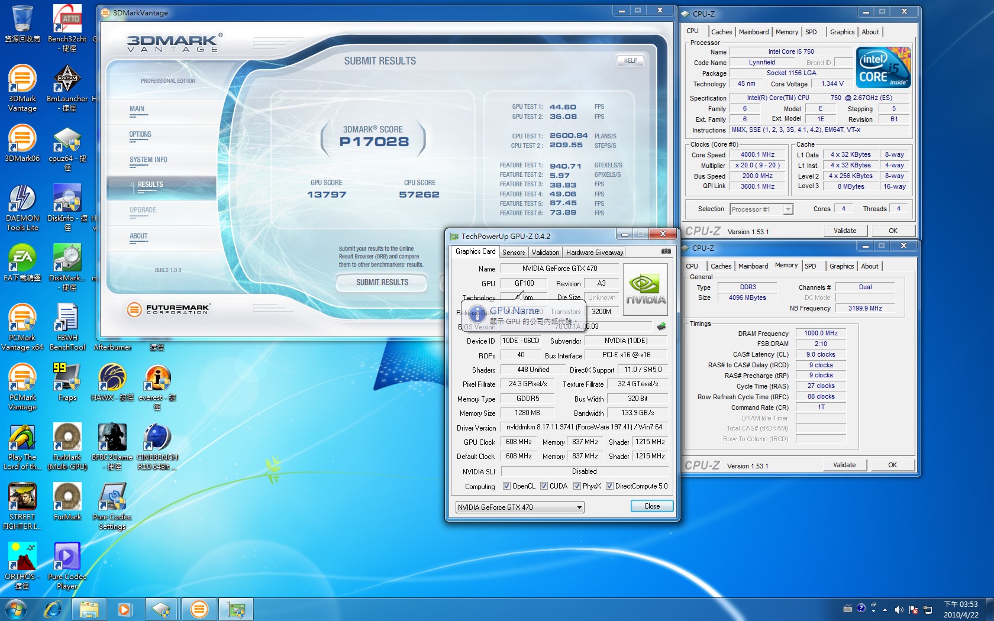Launch the EA download manager icon
994x621 pixels.
pos(22,263)
